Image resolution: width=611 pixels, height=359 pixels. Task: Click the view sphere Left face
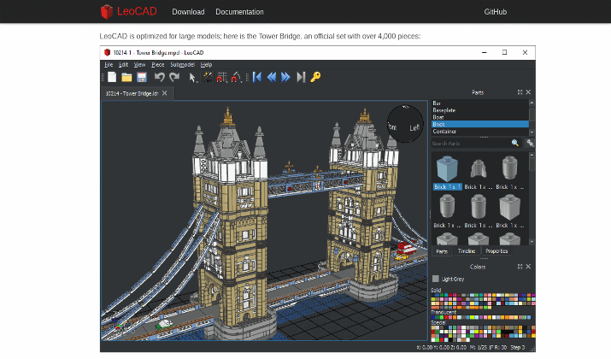[414, 128]
